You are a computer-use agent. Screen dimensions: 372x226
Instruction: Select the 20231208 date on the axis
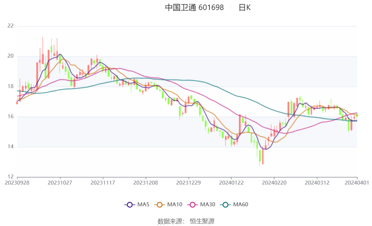pos(145,183)
